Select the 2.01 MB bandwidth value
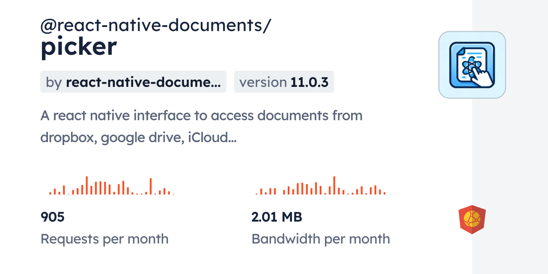The height and width of the screenshot is (274, 548). click(277, 217)
